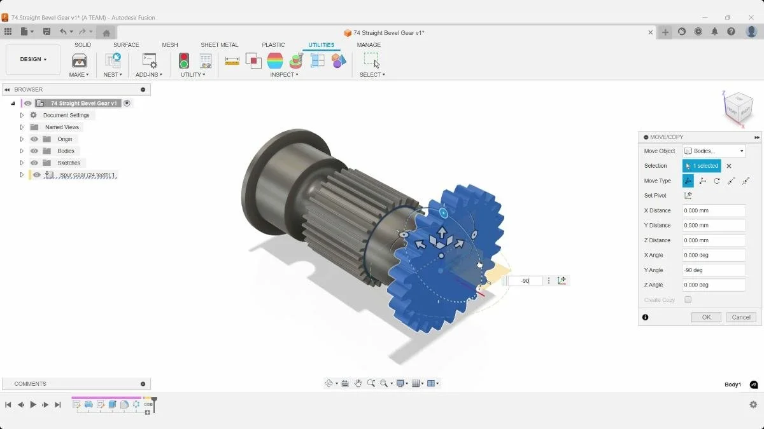This screenshot has height=429, width=764.
Task: Go to the Home tab icon
Action: click(x=106, y=33)
